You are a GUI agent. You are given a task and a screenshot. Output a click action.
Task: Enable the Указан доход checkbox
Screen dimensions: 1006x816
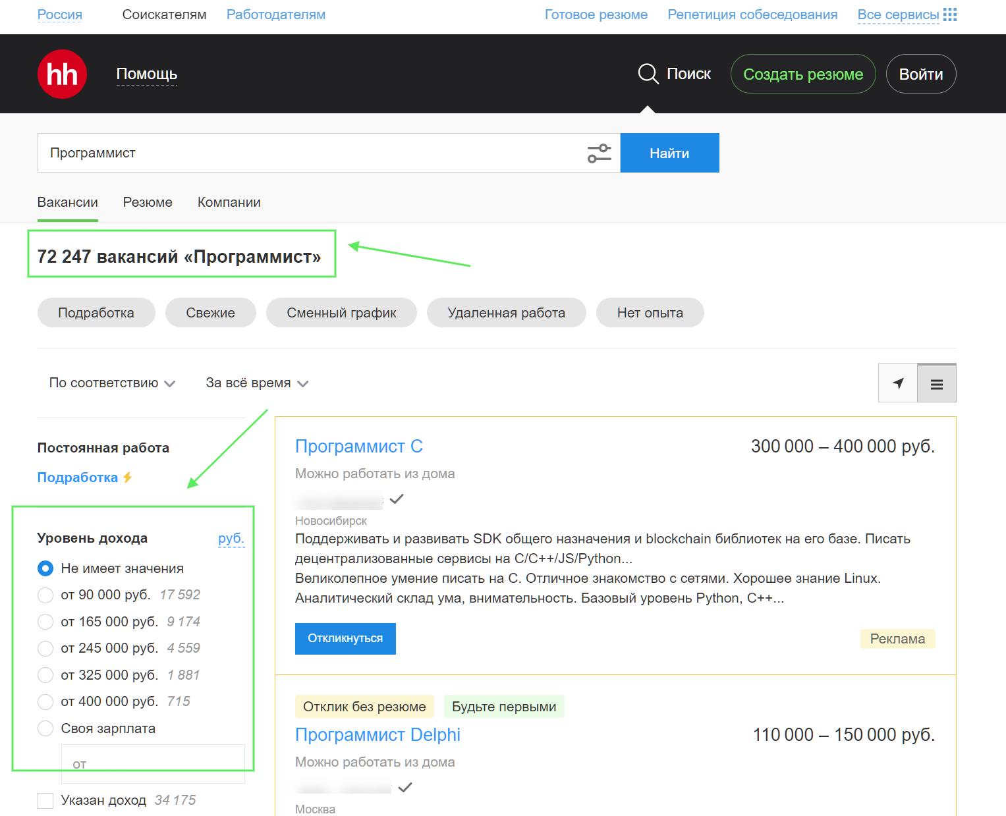45,801
